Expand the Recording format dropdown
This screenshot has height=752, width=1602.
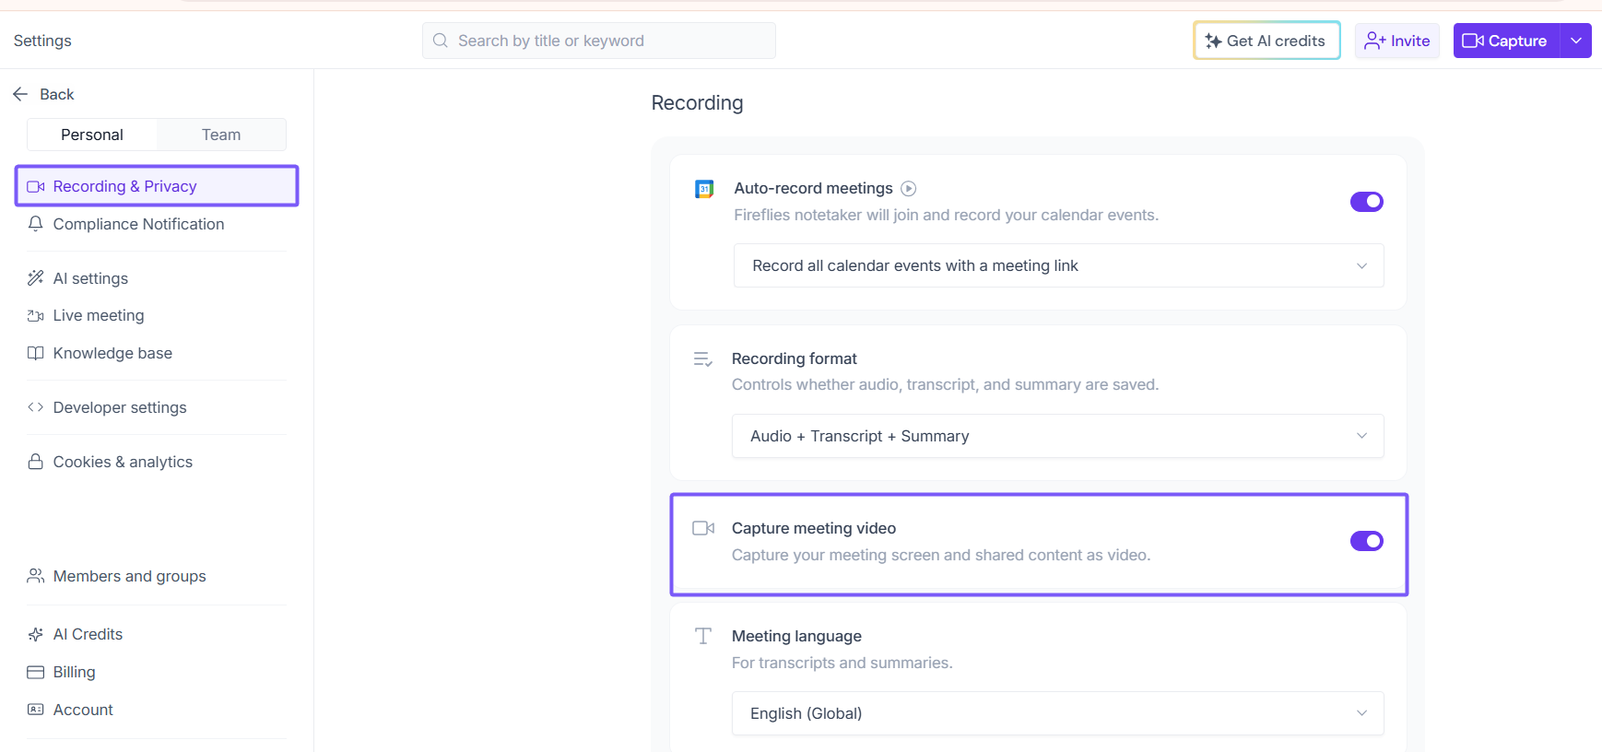click(x=1057, y=436)
